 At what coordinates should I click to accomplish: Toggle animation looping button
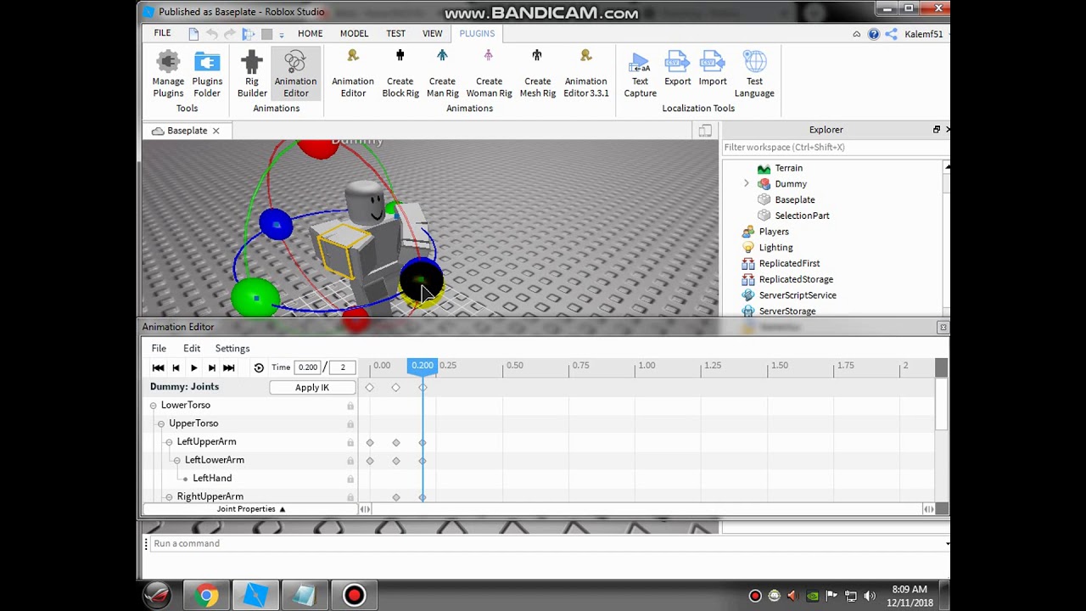click(259, 367)
